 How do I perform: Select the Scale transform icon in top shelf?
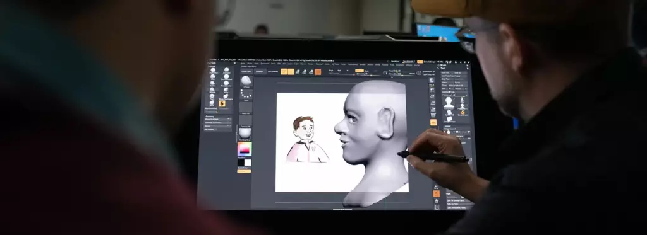[304, 72]
